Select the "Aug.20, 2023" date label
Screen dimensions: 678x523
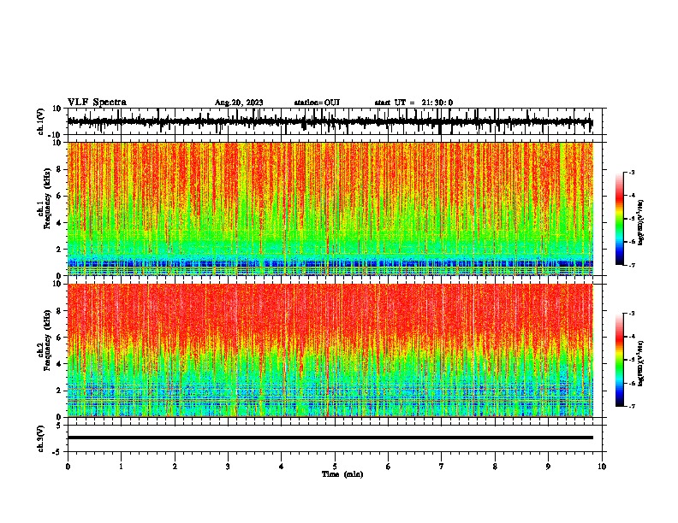tap(239, 103)
